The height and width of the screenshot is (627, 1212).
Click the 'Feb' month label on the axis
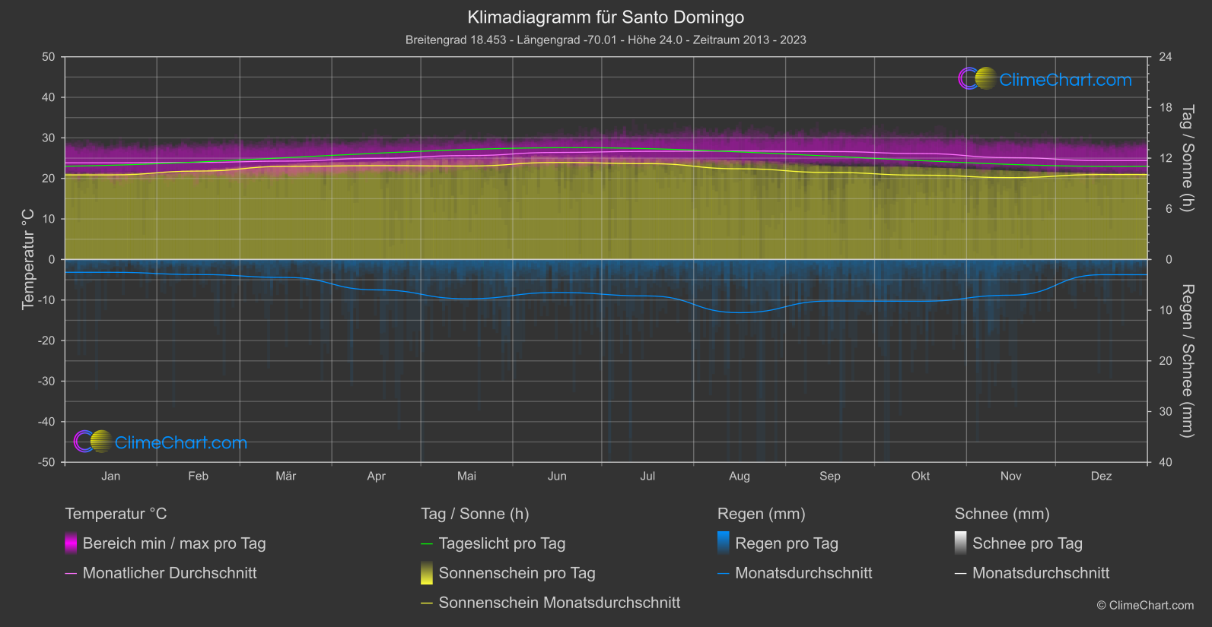tap(198, 476)
